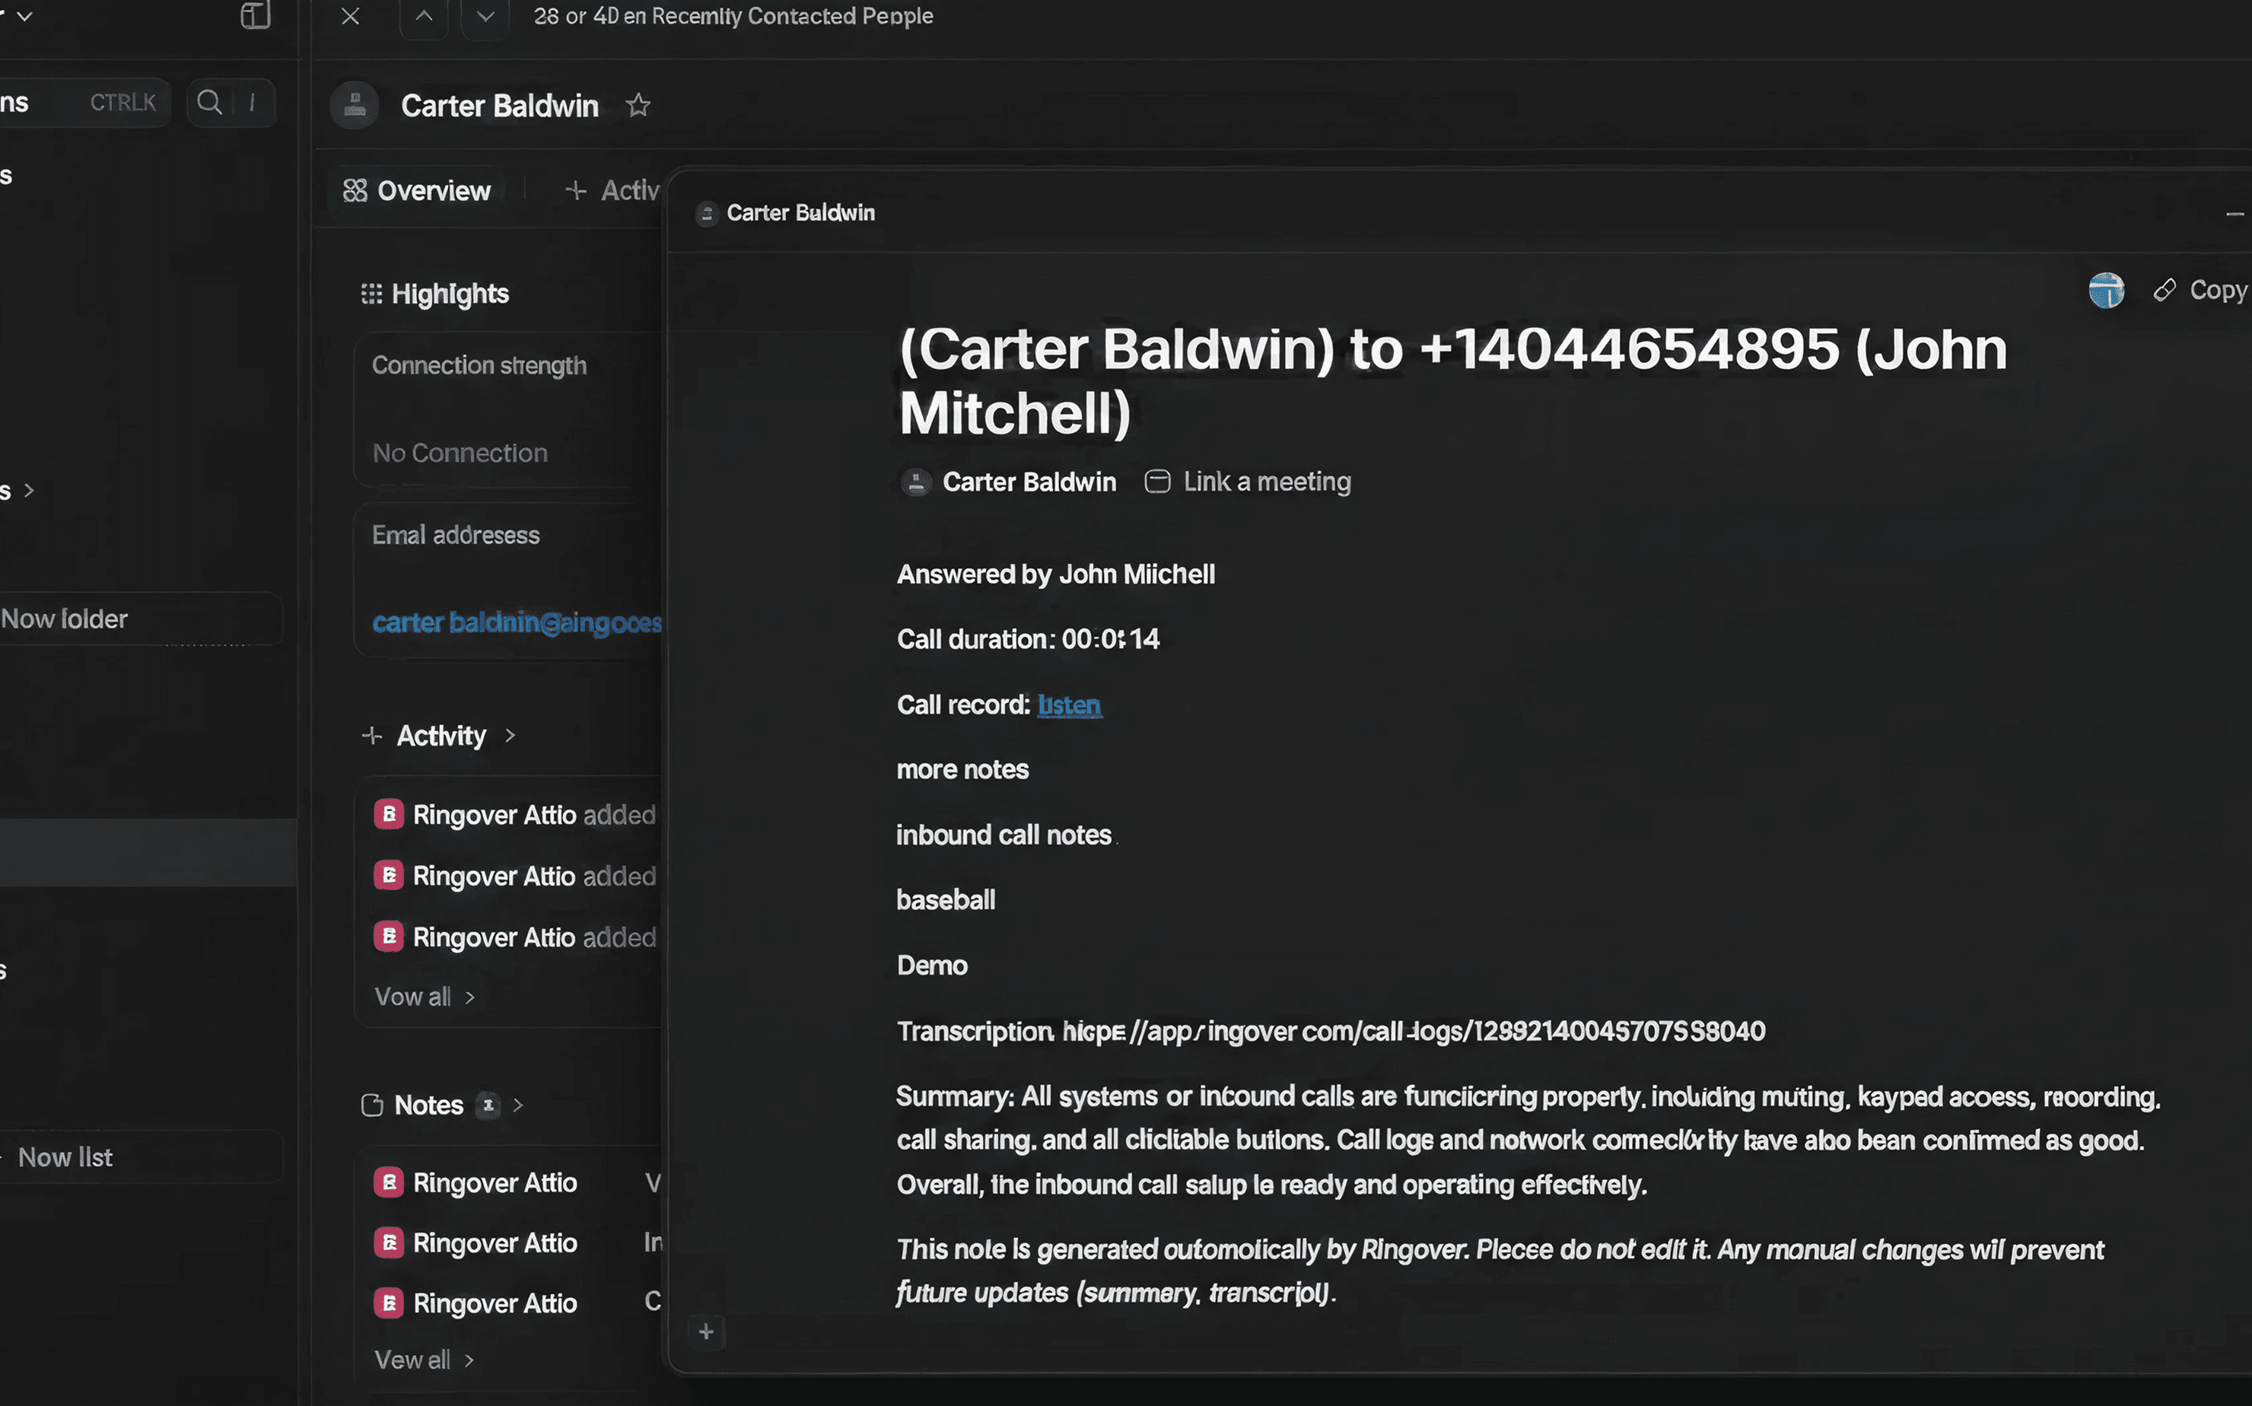Close the record panel with the X
Viewport: 2252px width, 1406px height.
coord(351,16)
